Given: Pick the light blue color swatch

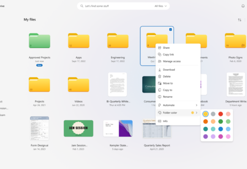Looking at the screenshot, I should click(228, 129).
